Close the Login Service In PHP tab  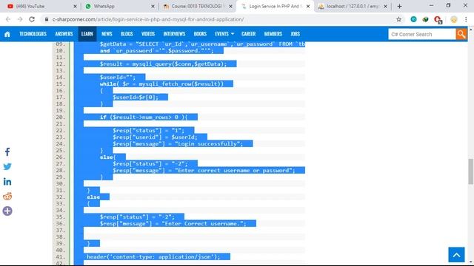pyautogui.click(x=308, y=7)
